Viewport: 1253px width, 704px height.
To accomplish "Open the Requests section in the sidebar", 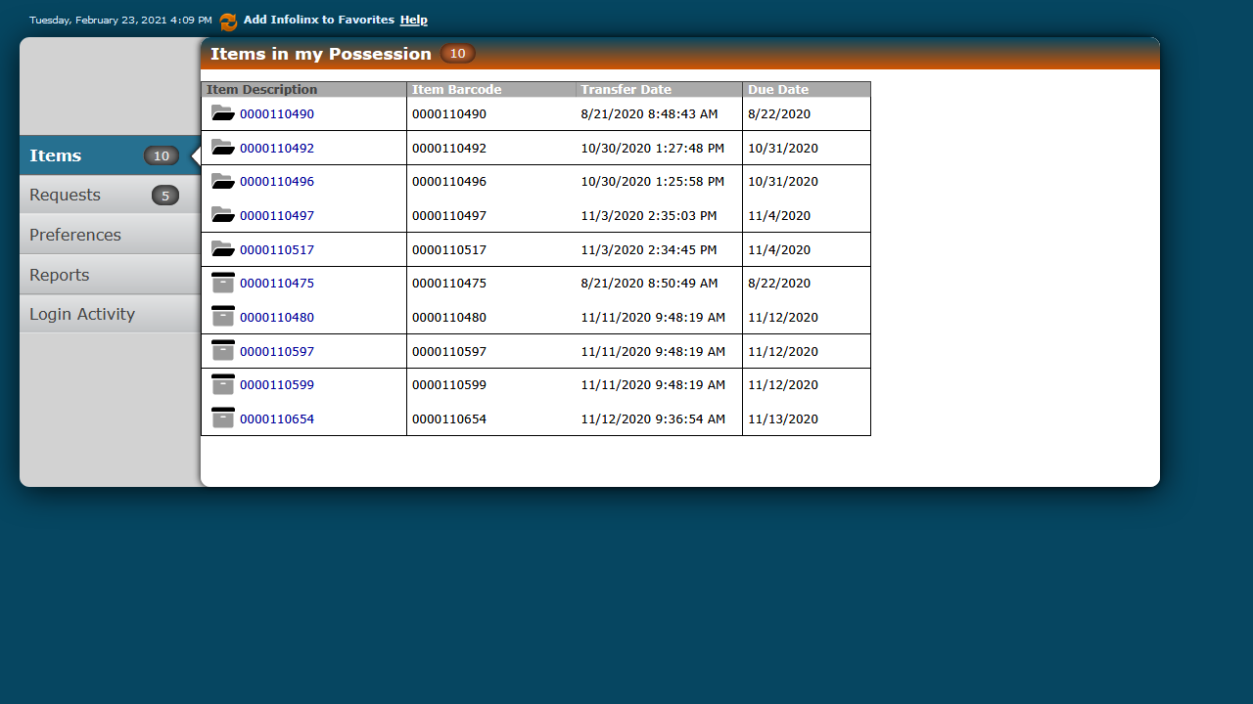I will point(110,195).
